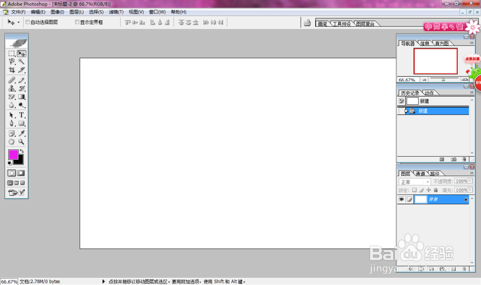
Task: Open file browser icon in options bar
Action: coord(307,23)
